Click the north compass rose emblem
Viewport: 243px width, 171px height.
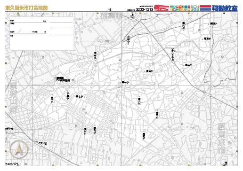click(19, 149)
